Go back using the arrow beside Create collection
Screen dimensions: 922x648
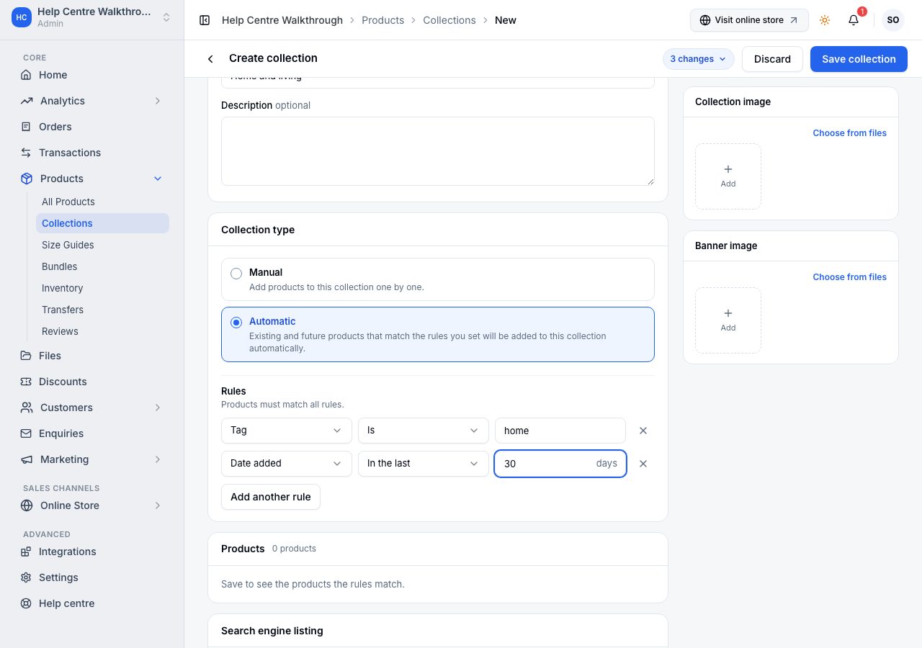[210, 59]
